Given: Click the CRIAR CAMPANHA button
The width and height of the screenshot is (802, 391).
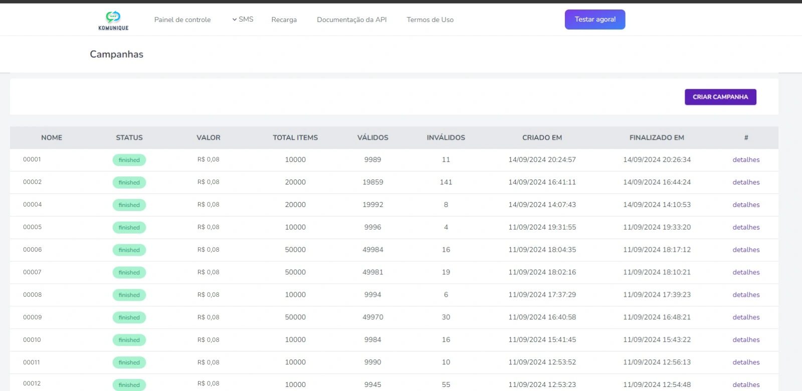Looking at the screenshot, I should tap(720, 97).
